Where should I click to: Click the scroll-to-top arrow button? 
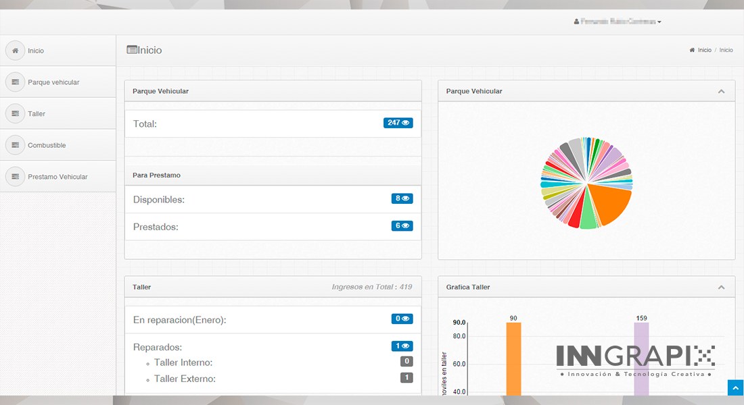click(735, 387)
